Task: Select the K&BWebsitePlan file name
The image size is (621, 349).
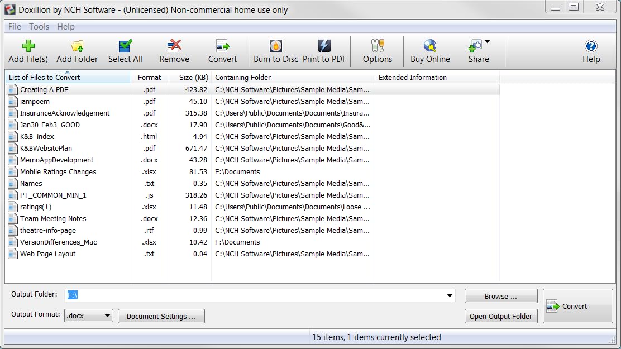Action: (x=46, y=148)
